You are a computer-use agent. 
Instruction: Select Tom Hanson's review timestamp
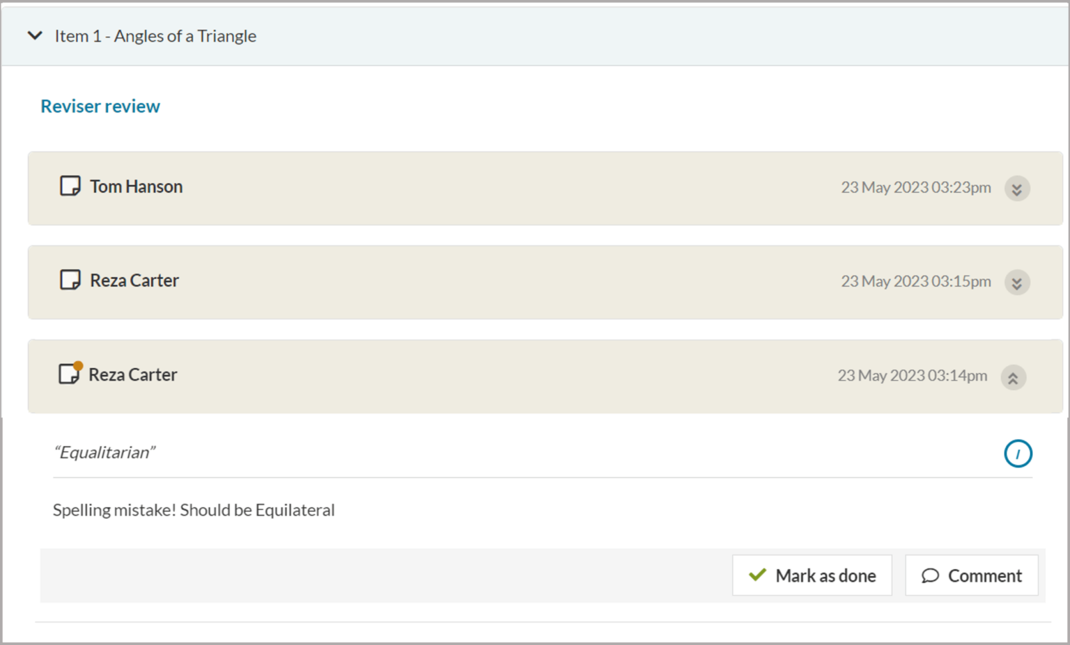click(915, 187)
